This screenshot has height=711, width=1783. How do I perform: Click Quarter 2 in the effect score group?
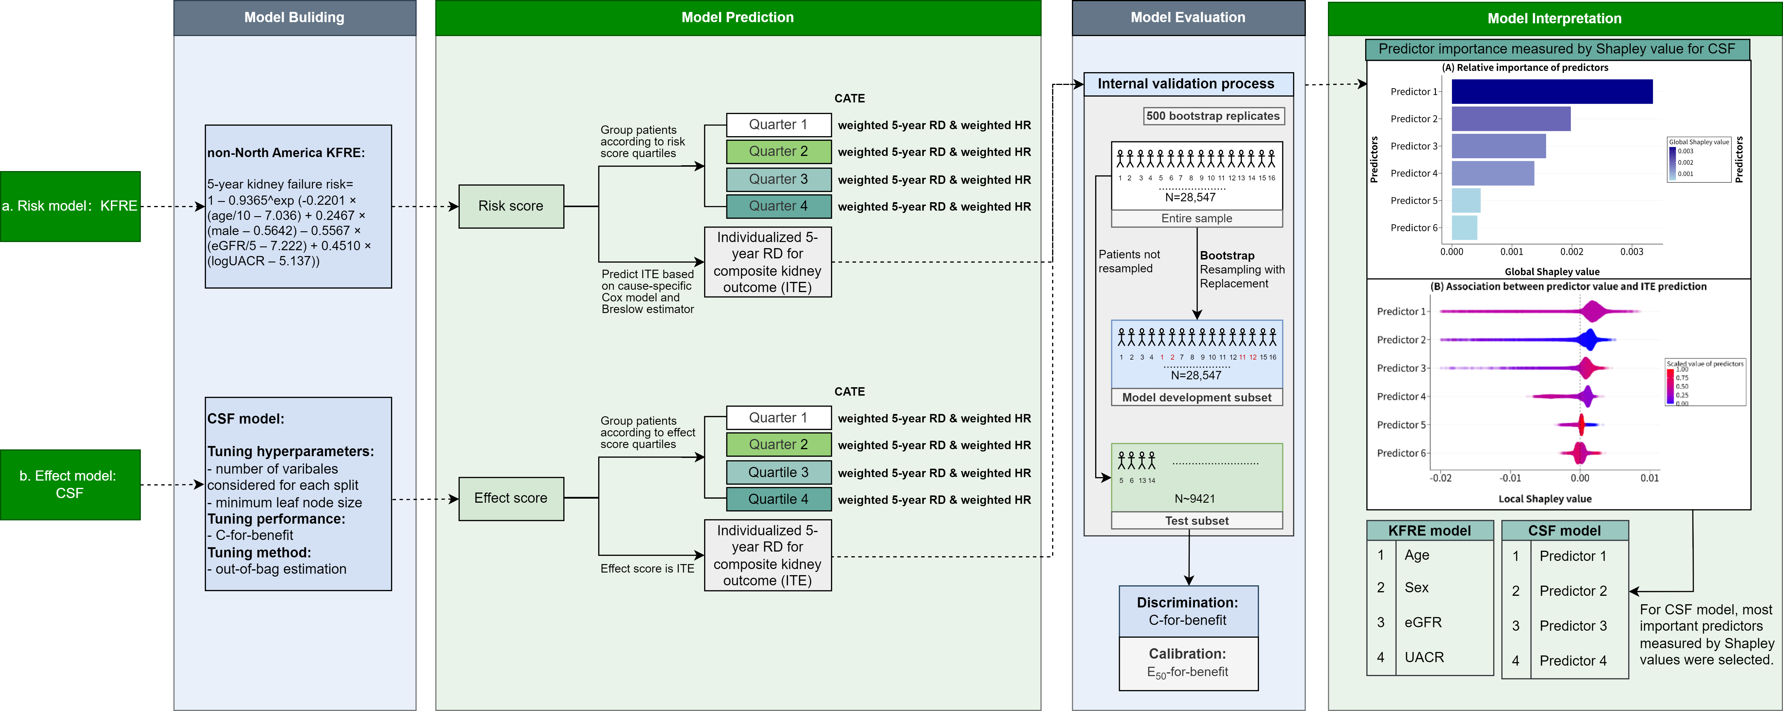pyautogui.click(x=779, y=445)
